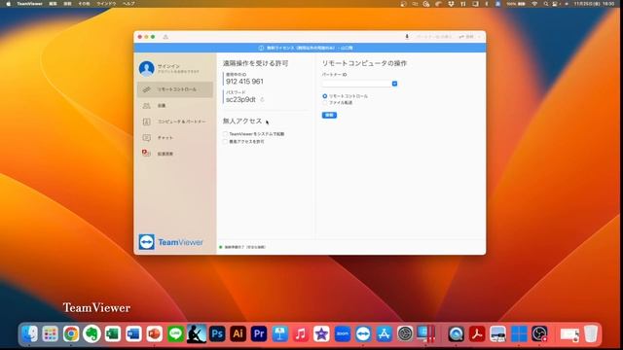The width and height of the screenshot is (623, 350).
Task: Select the Remote Control radio button
Action: [325, 96]
